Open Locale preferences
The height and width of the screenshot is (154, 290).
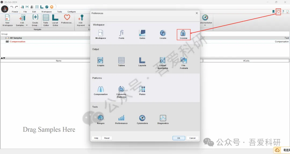coord(163,34)
